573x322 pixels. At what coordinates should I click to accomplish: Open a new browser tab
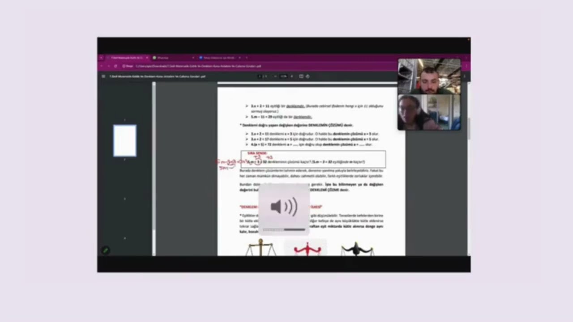click(x=247, y=58)
